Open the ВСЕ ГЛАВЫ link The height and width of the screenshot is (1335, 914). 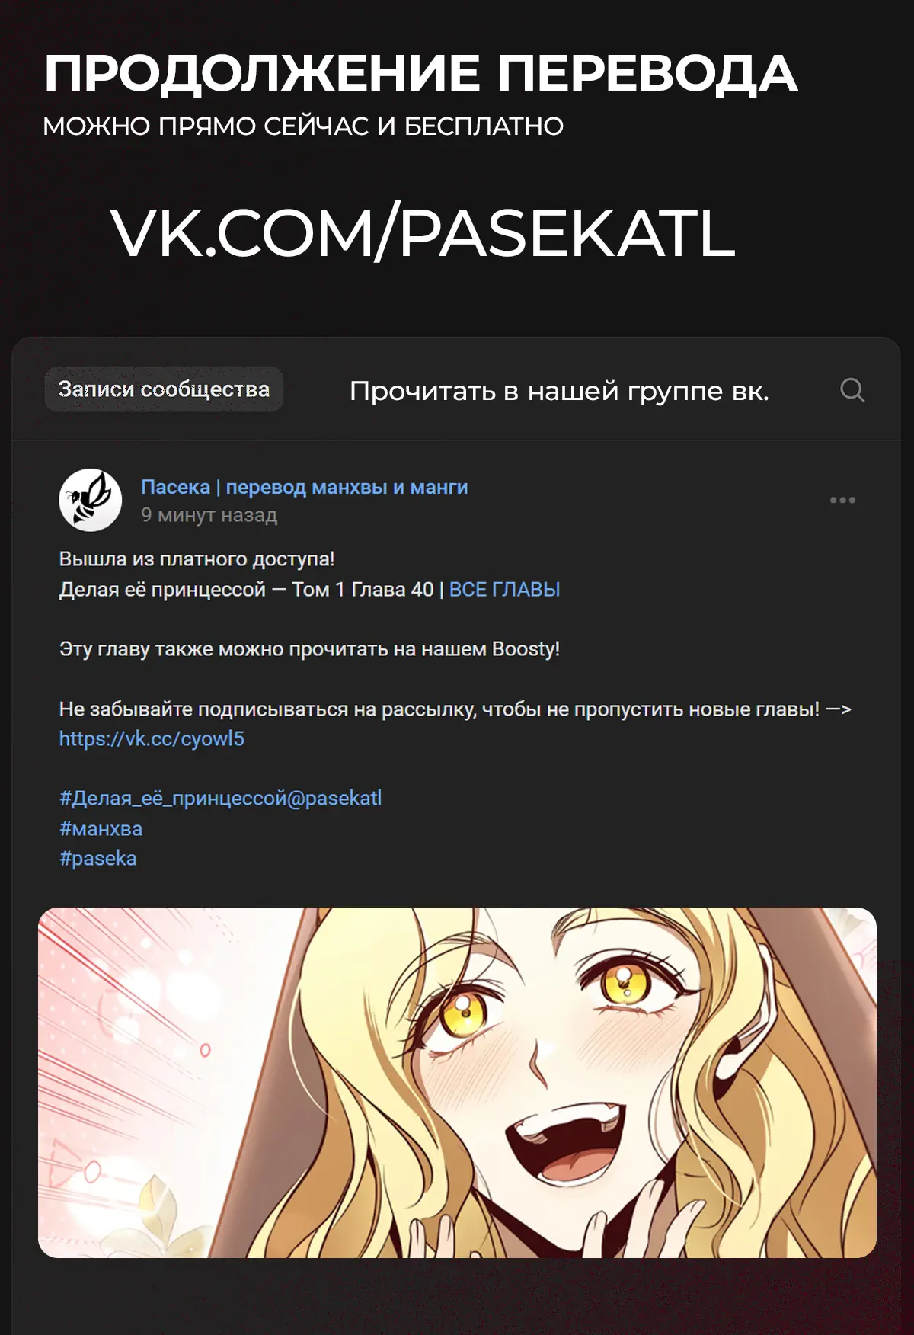pyautogui.click(x=504, y=590)
